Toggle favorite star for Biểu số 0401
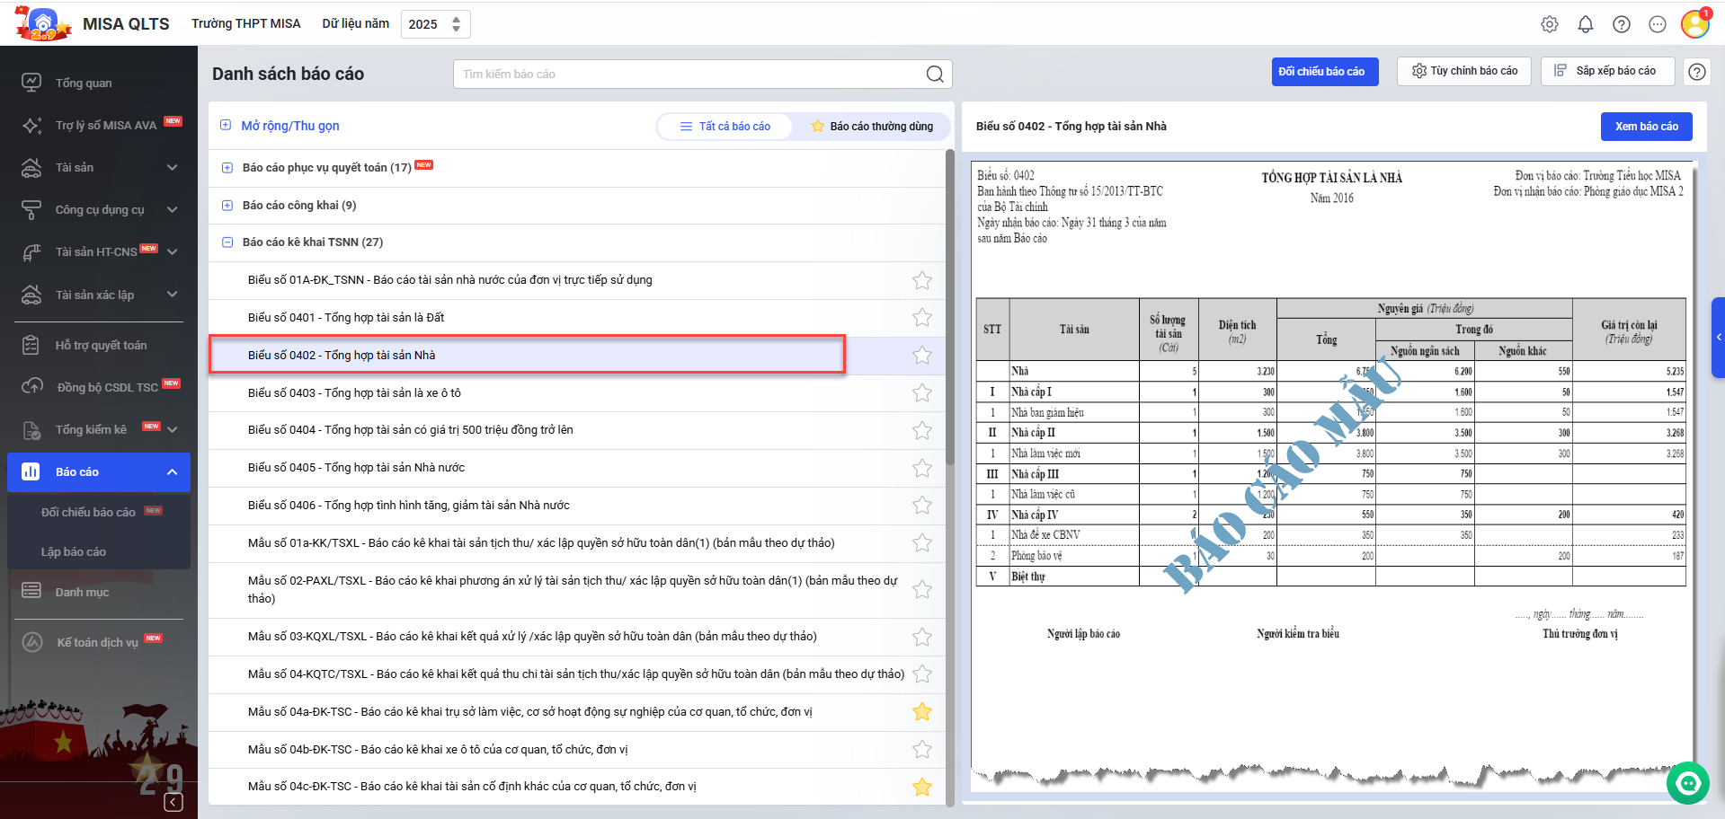 (921, 318)
